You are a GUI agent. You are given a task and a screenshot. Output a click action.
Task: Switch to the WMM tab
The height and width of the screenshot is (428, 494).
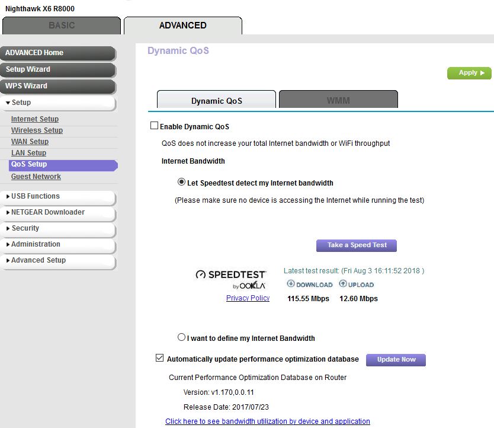338,100
